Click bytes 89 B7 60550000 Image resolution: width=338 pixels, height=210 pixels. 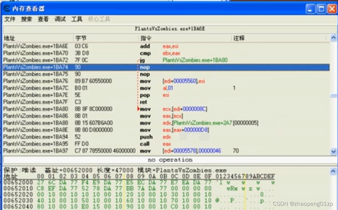[93, 81]
